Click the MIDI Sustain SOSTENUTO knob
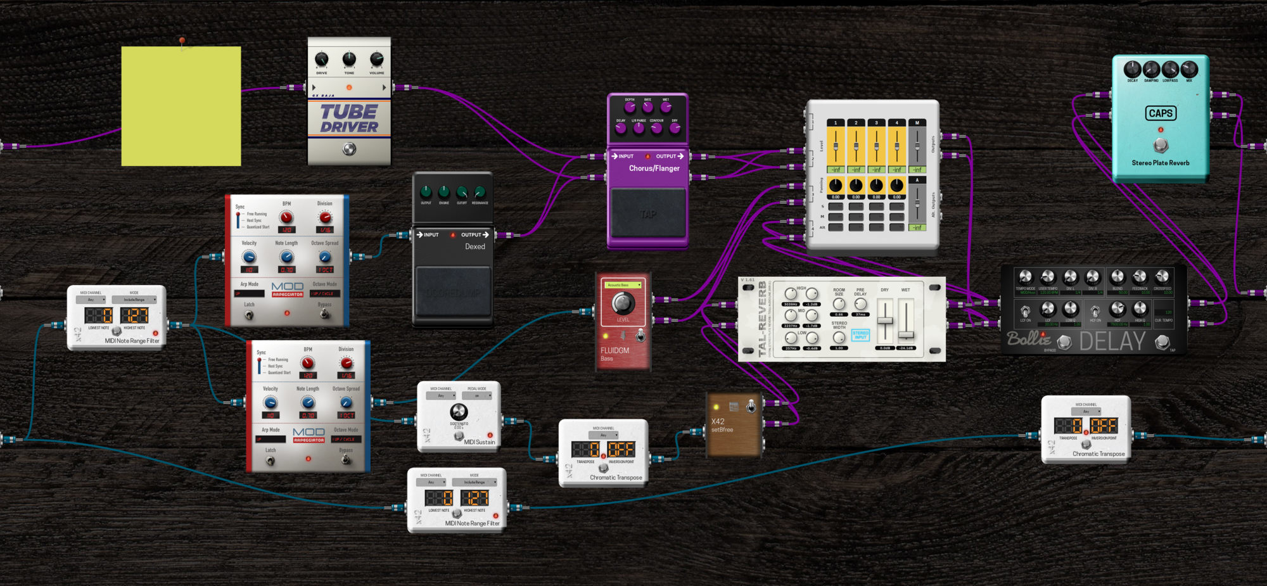The width and height of the screenshot is (1267, 586). (x=459, y=411)
